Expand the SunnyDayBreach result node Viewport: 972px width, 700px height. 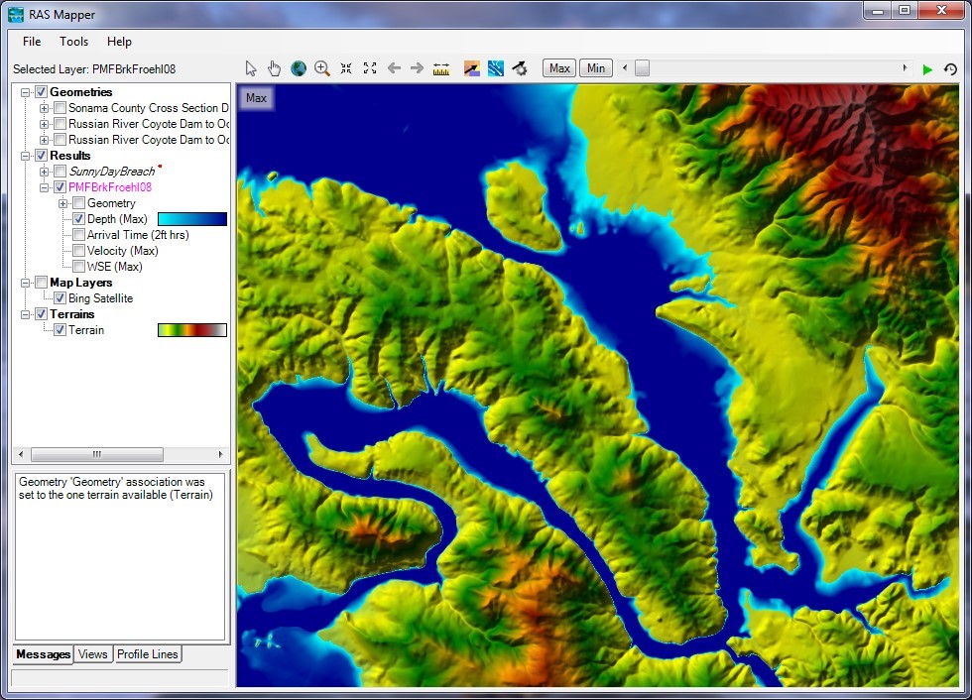[x=45, y=172]
